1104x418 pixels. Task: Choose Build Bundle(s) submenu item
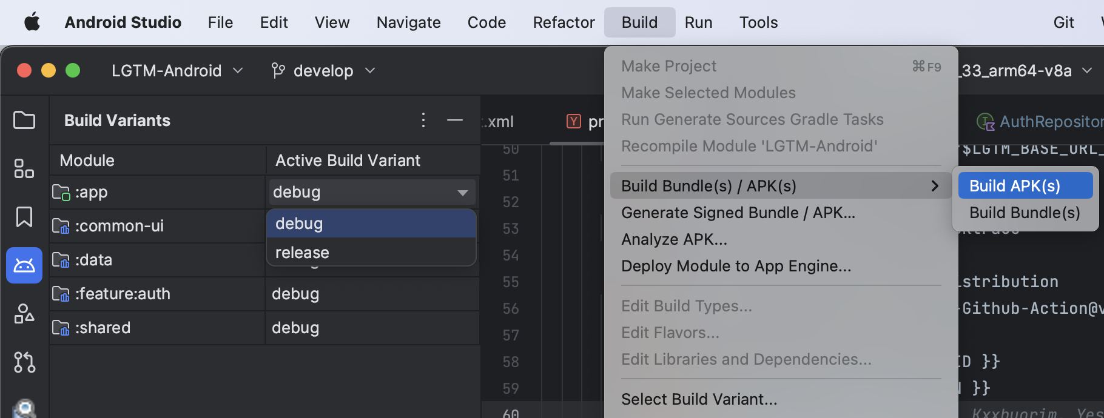tap(1025, 213)
